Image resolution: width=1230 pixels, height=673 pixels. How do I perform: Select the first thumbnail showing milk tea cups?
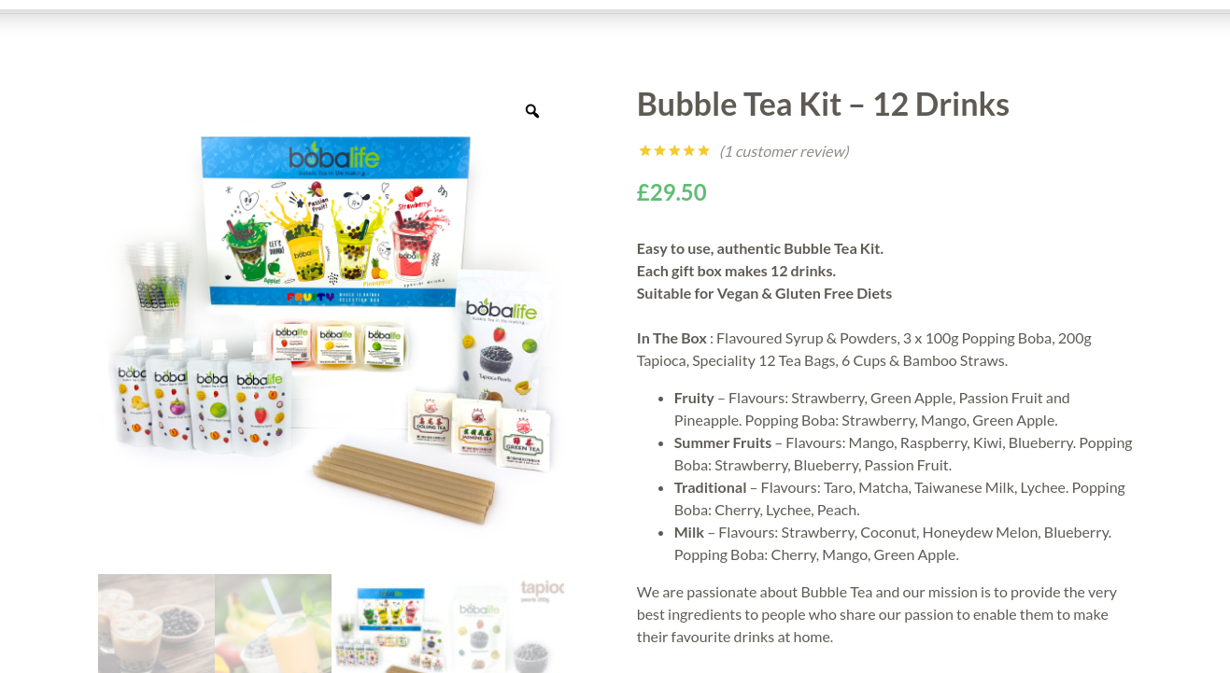coord(156,624)
